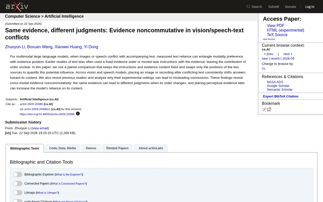The width and height of the screenshot is (323, 202).
Task: Bookmark with BibSonomy icon
Action: [264, 109]
